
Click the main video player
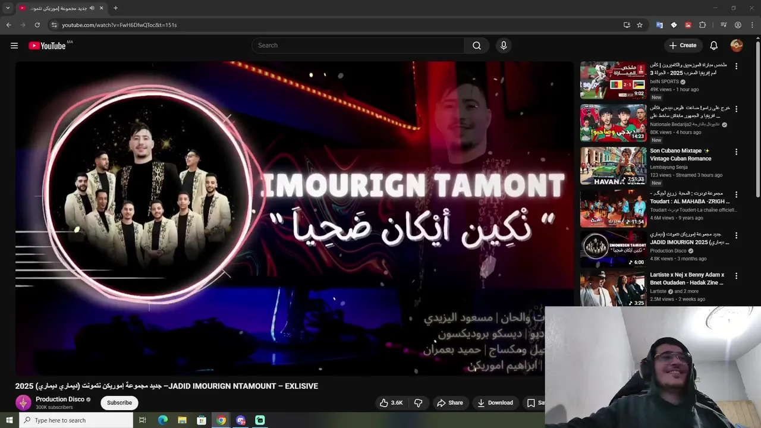294,218
